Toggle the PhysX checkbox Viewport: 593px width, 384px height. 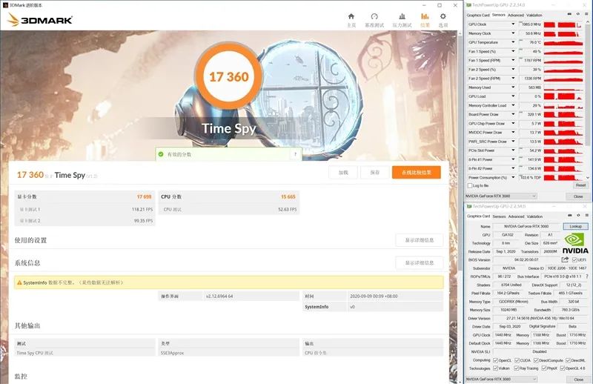[x=544, y=368]
